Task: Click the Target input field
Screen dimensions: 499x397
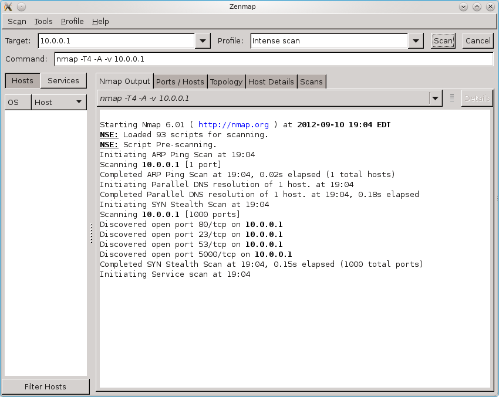Action: tap(116, 40)
